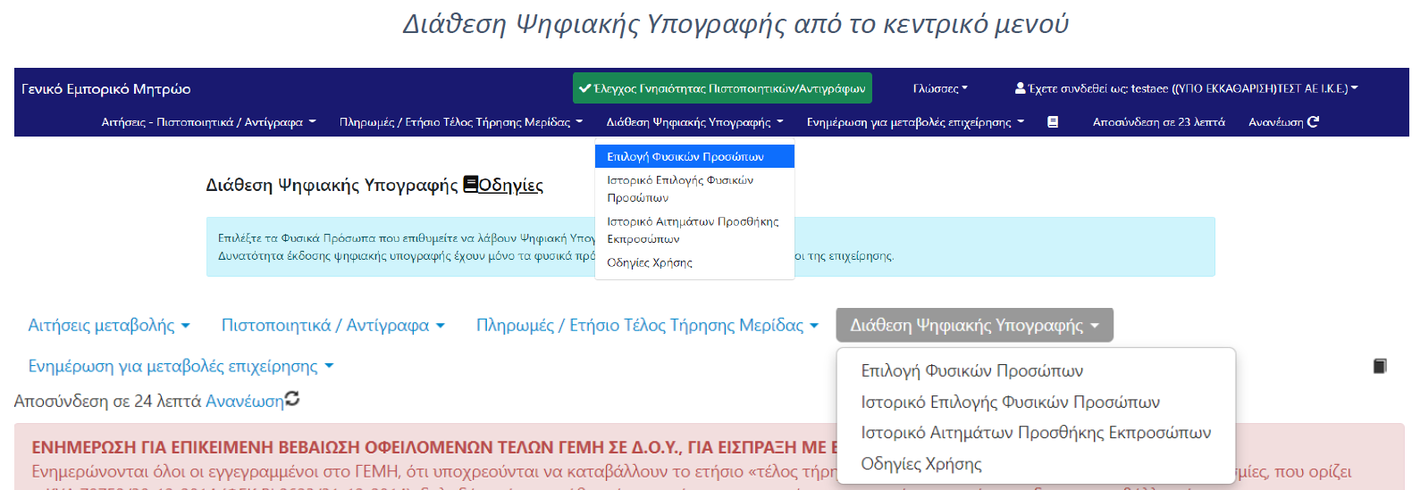The image size is (1412, 490).
Task: Click Γενικό Εμπορικό Μητρώο brand title
Action: pyautogui.click(x=106, y=88)
